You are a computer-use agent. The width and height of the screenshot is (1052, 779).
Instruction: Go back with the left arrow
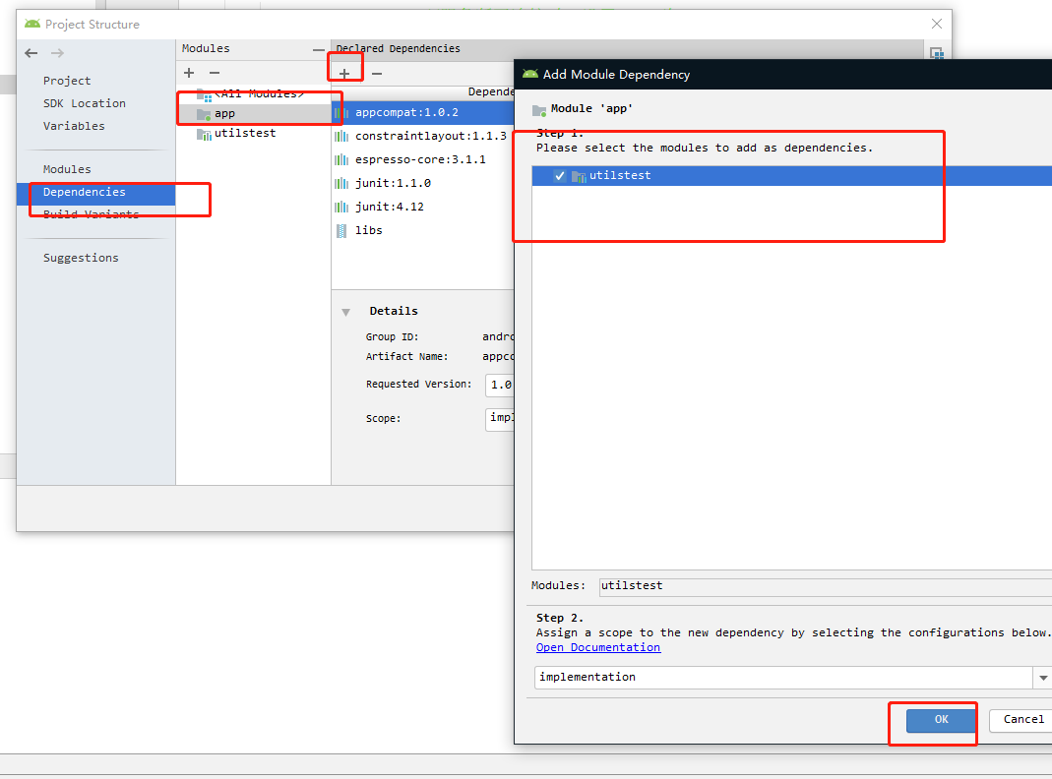point(31,53)
